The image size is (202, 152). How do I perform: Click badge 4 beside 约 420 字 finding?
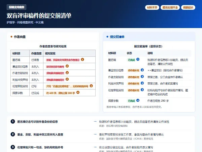tap(78, 93)
